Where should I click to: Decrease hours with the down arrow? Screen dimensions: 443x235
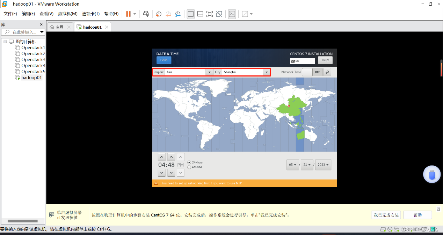click(x=162, y=172)
